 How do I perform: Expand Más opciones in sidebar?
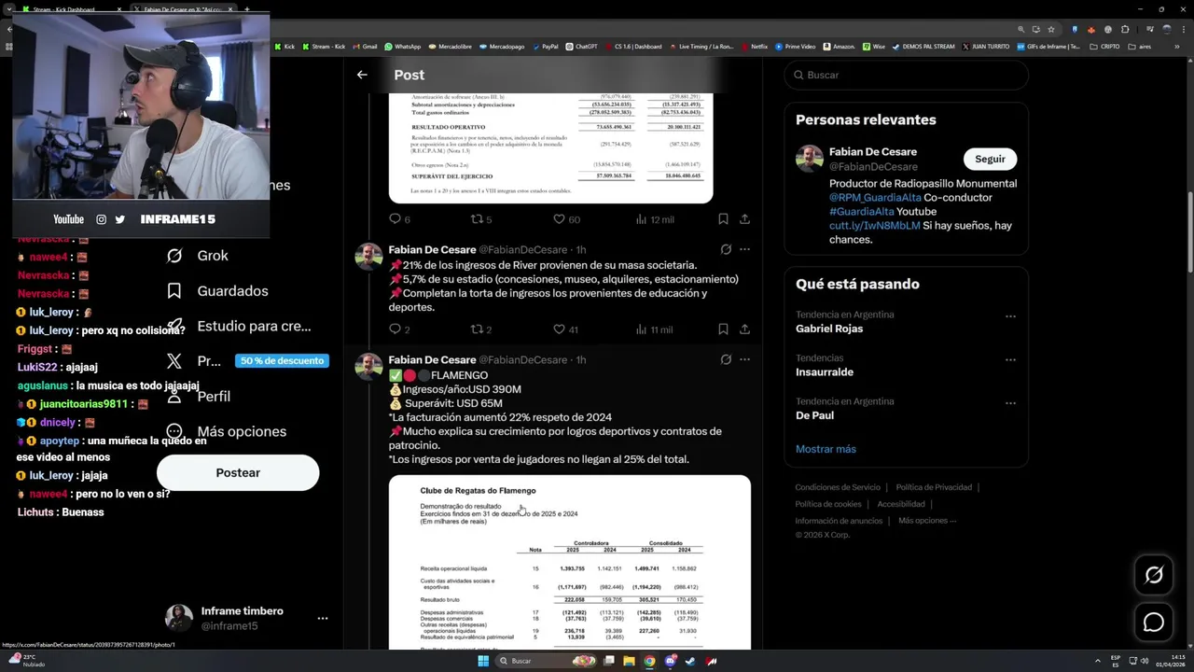[225, 431]
